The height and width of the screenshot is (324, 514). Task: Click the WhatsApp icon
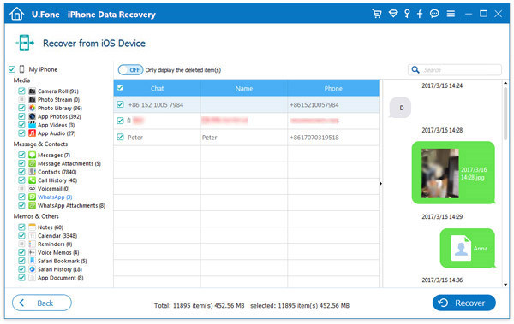coord(33,197)
